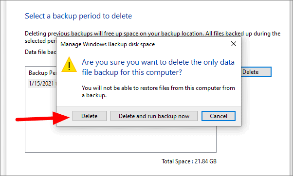Click the dialog title Manage Windows Backup disk space
The image size is (293, 176).
[108, 44]
